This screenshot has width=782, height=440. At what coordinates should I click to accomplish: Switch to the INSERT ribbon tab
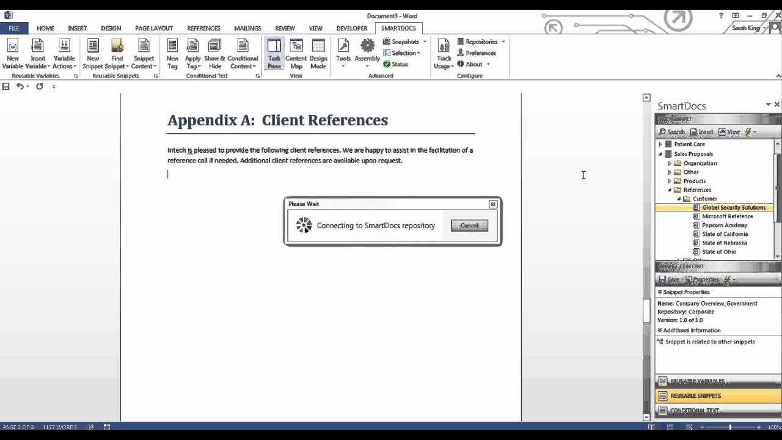pos(77,28)
